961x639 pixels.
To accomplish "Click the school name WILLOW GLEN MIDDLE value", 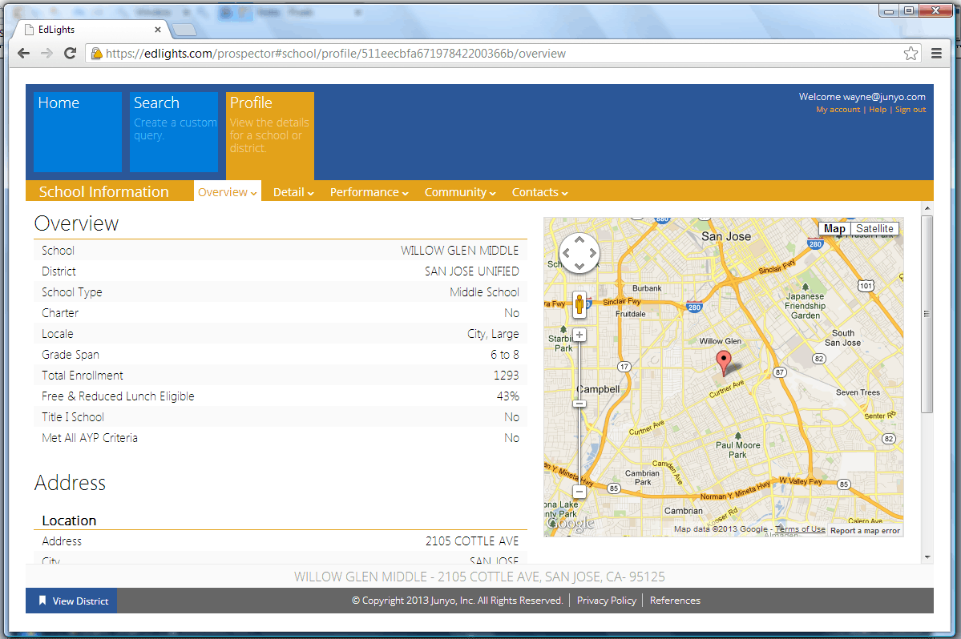I will coord(460,251).
